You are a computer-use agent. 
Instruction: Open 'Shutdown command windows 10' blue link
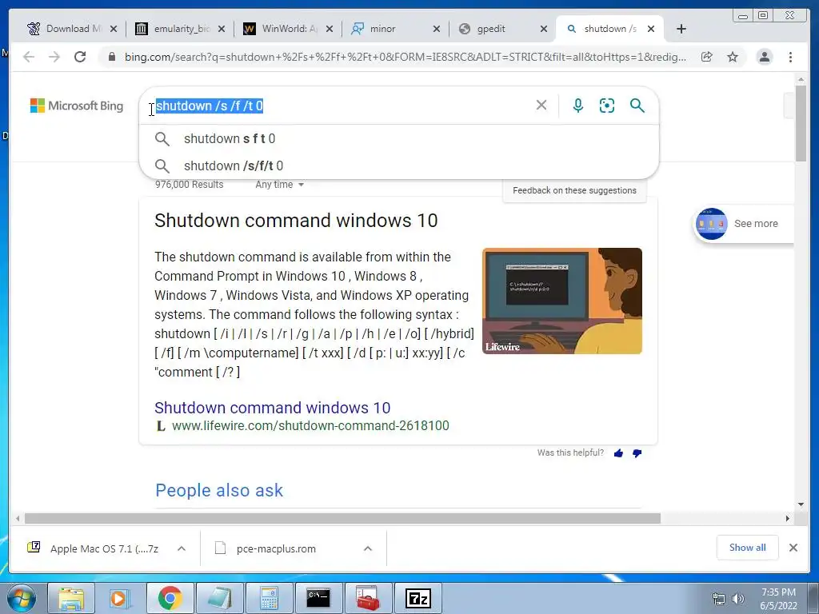[x=272, y=407]
